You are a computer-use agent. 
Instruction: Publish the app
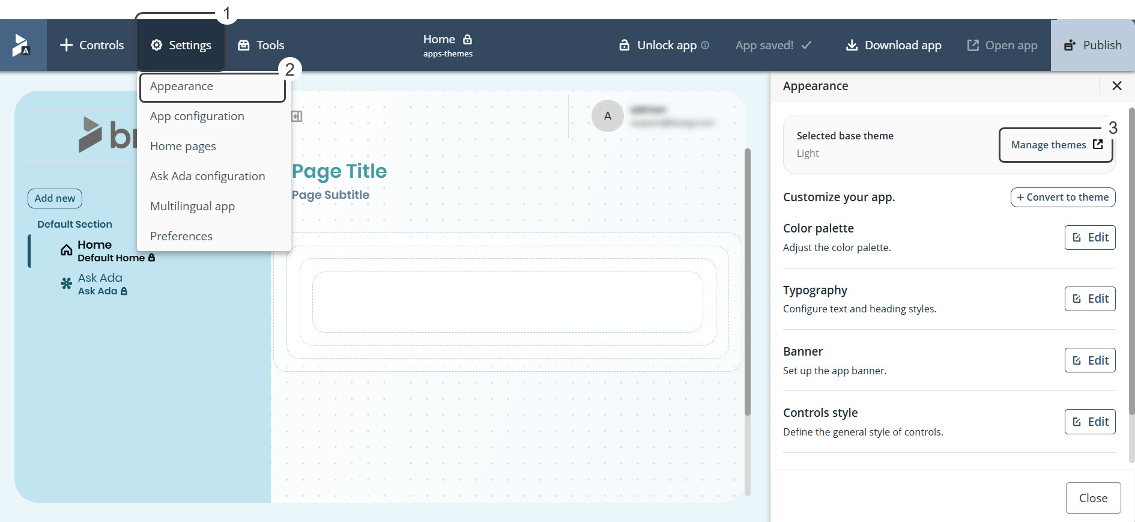(1093, 45)
